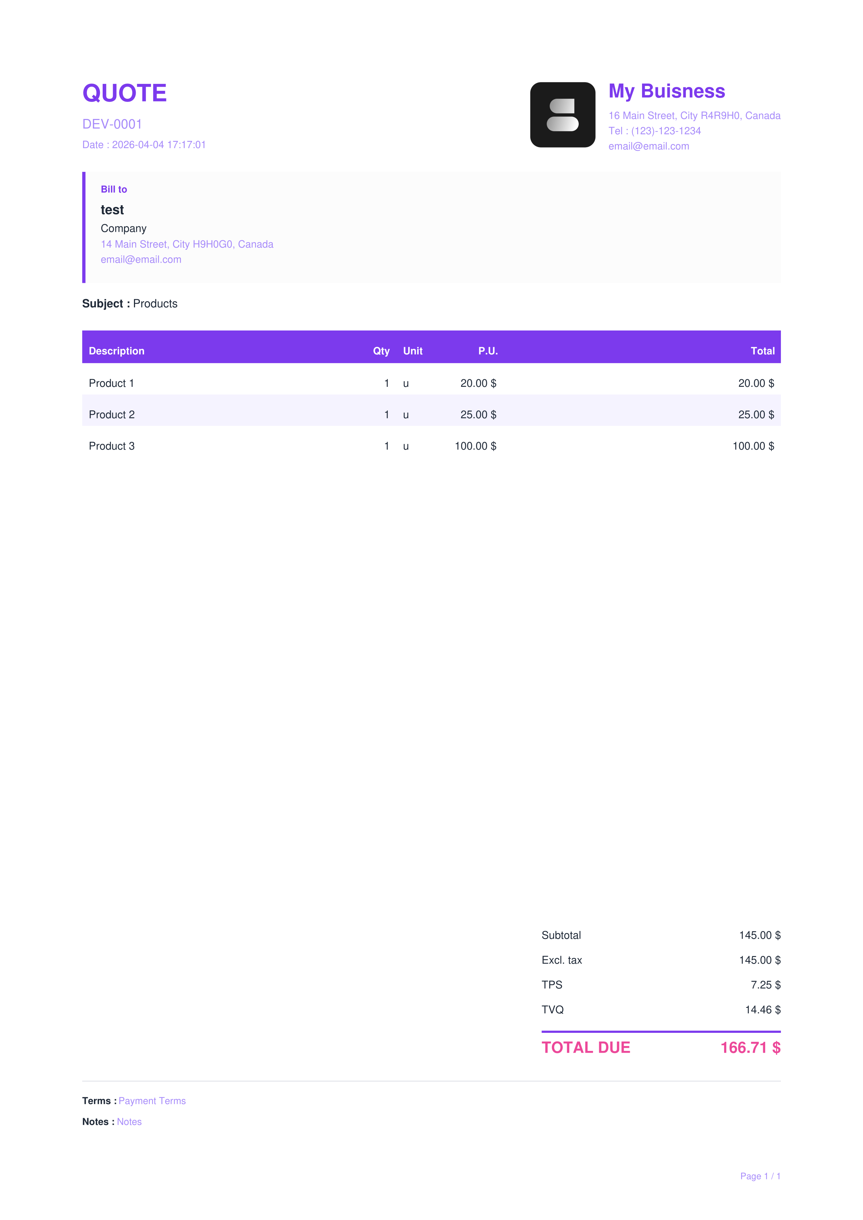
Task: Select the Product 1 row
Action: pos(431,383)
